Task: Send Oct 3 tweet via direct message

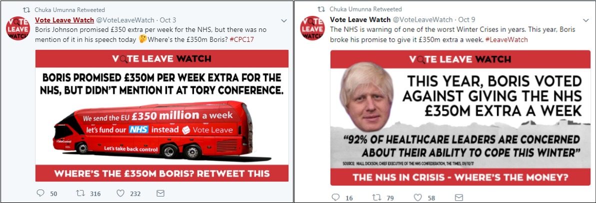Action: (160, 193)
